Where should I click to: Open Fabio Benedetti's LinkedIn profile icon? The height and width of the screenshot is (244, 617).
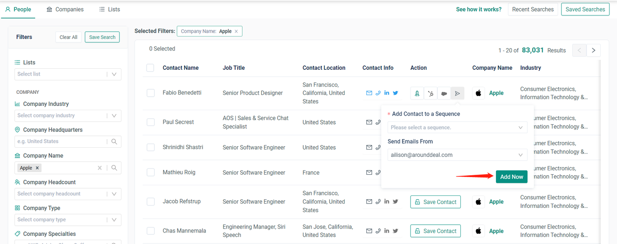387,93
